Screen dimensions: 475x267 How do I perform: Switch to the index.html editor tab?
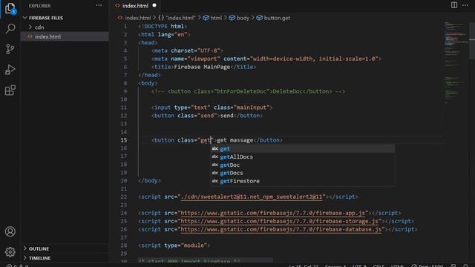coord(135,5)
